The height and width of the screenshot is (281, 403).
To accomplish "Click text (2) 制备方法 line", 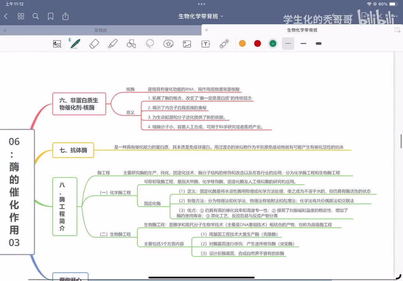I will [x=266, y=201].
